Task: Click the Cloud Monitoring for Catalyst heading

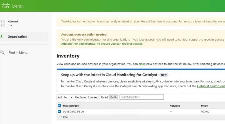Action: (x=109, y=75)
